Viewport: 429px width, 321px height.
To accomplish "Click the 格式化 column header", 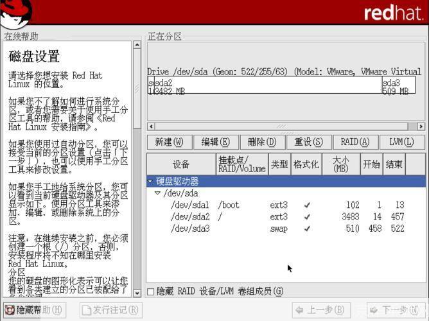I will coord(306,164).
